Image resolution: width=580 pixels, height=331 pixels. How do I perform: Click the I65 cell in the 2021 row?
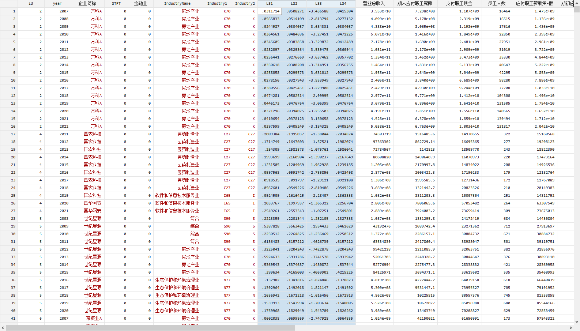217,211
